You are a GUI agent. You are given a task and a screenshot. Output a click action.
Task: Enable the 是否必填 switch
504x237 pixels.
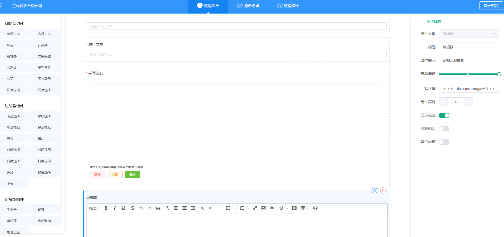(444, 142)
